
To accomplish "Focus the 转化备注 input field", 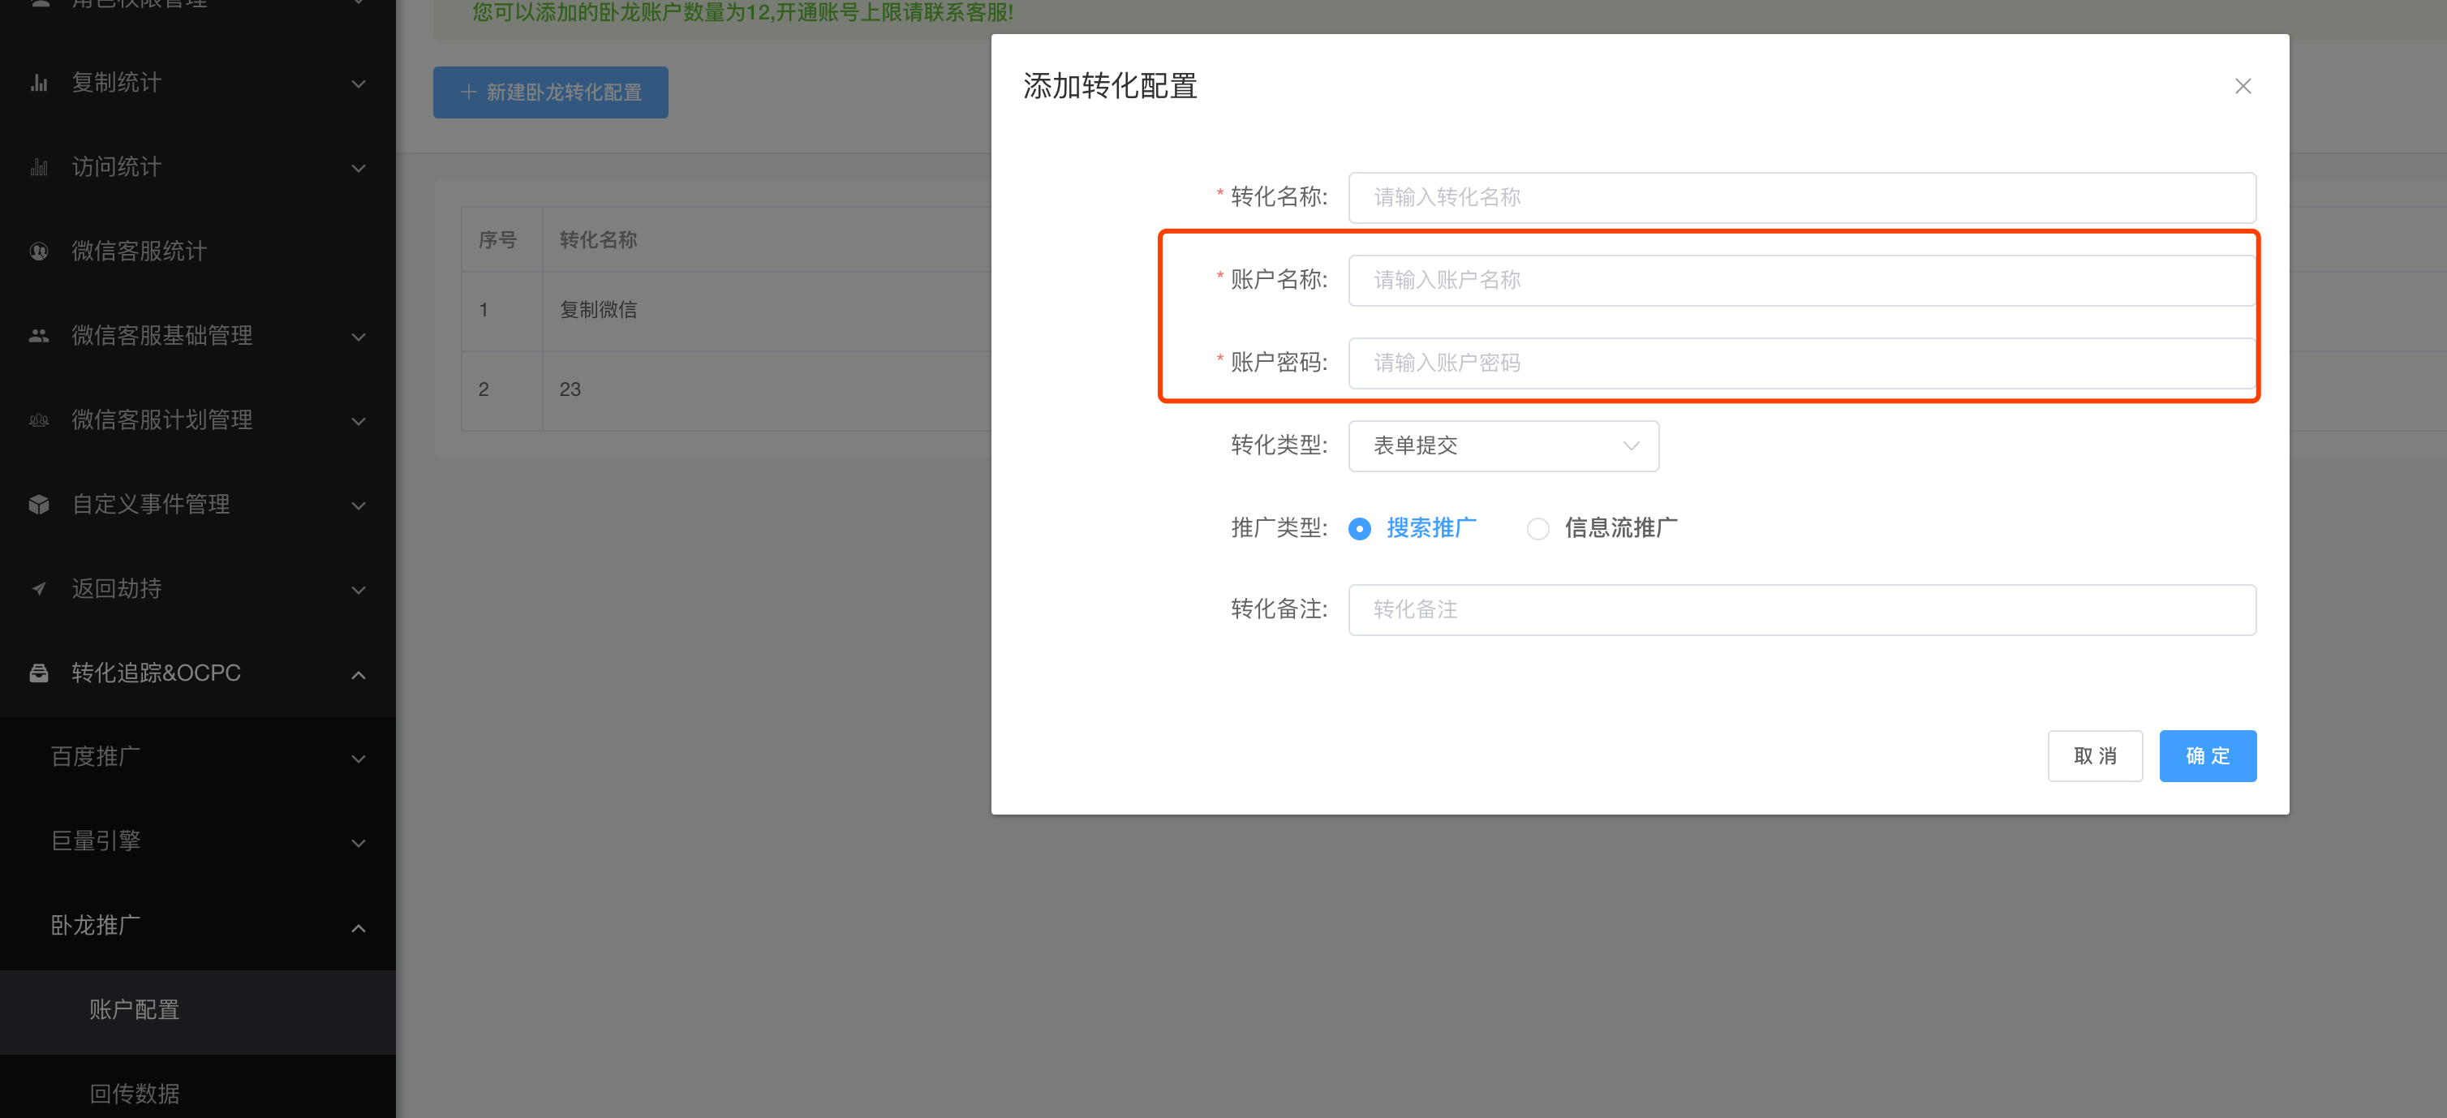I will pyautogui.click(x=1802, y=610).
